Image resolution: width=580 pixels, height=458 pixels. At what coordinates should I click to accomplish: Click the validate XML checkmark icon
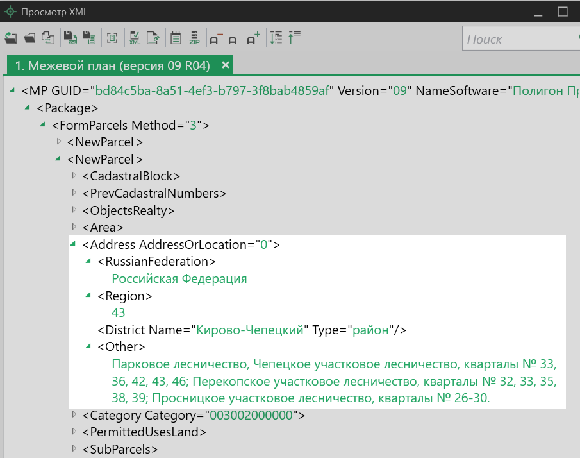135,38
